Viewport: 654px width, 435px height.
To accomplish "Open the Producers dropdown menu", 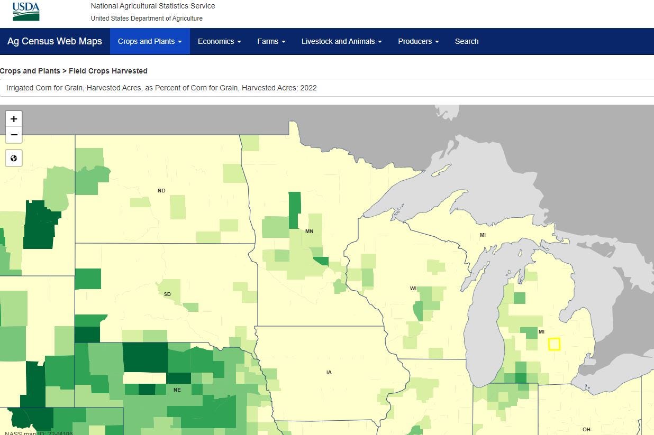I will click(417, 41).
